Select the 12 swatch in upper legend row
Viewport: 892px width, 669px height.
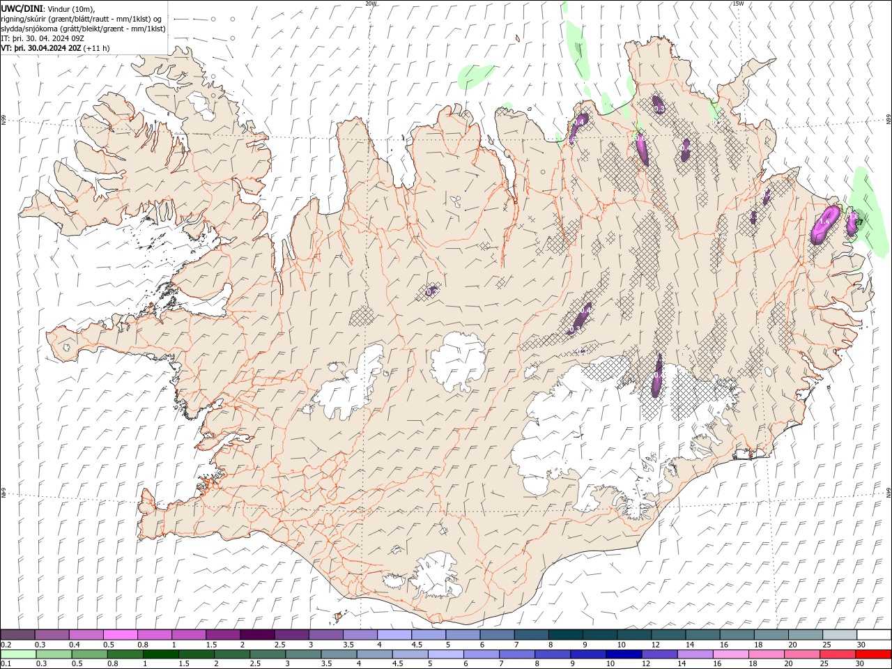pos(668,634)
